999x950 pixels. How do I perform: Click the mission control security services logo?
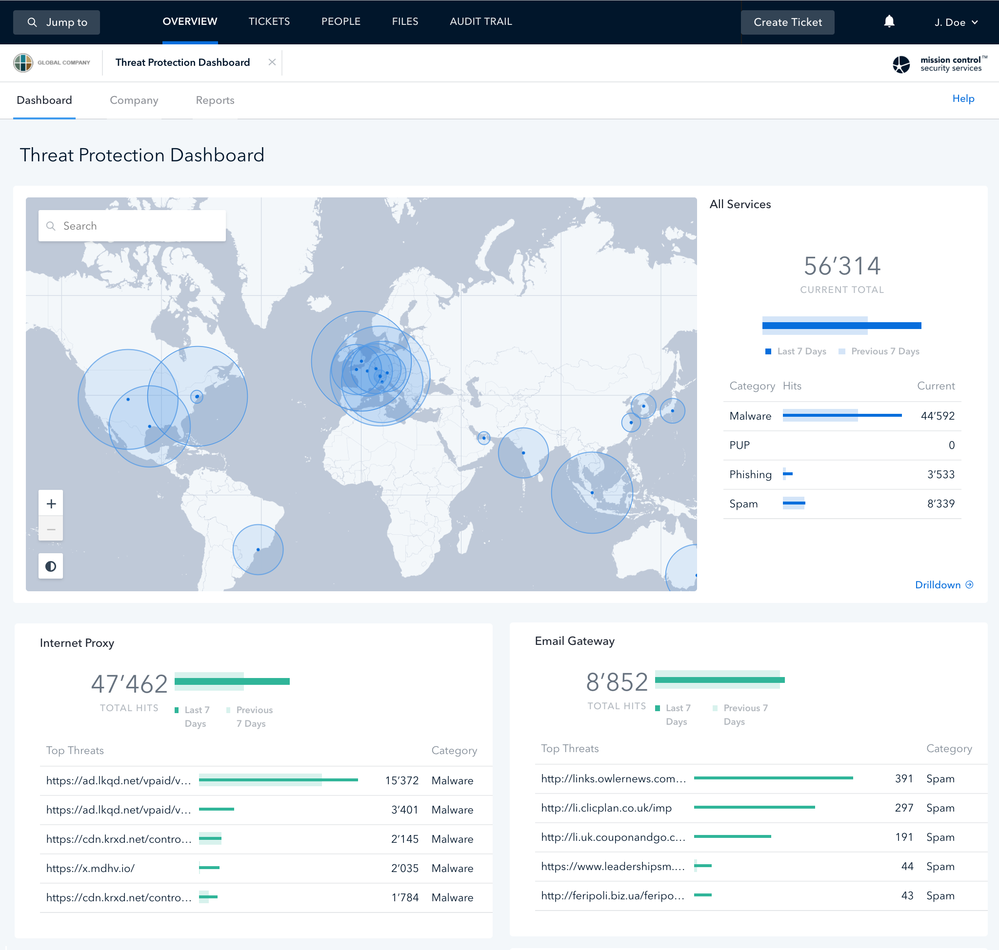point(939,64)
